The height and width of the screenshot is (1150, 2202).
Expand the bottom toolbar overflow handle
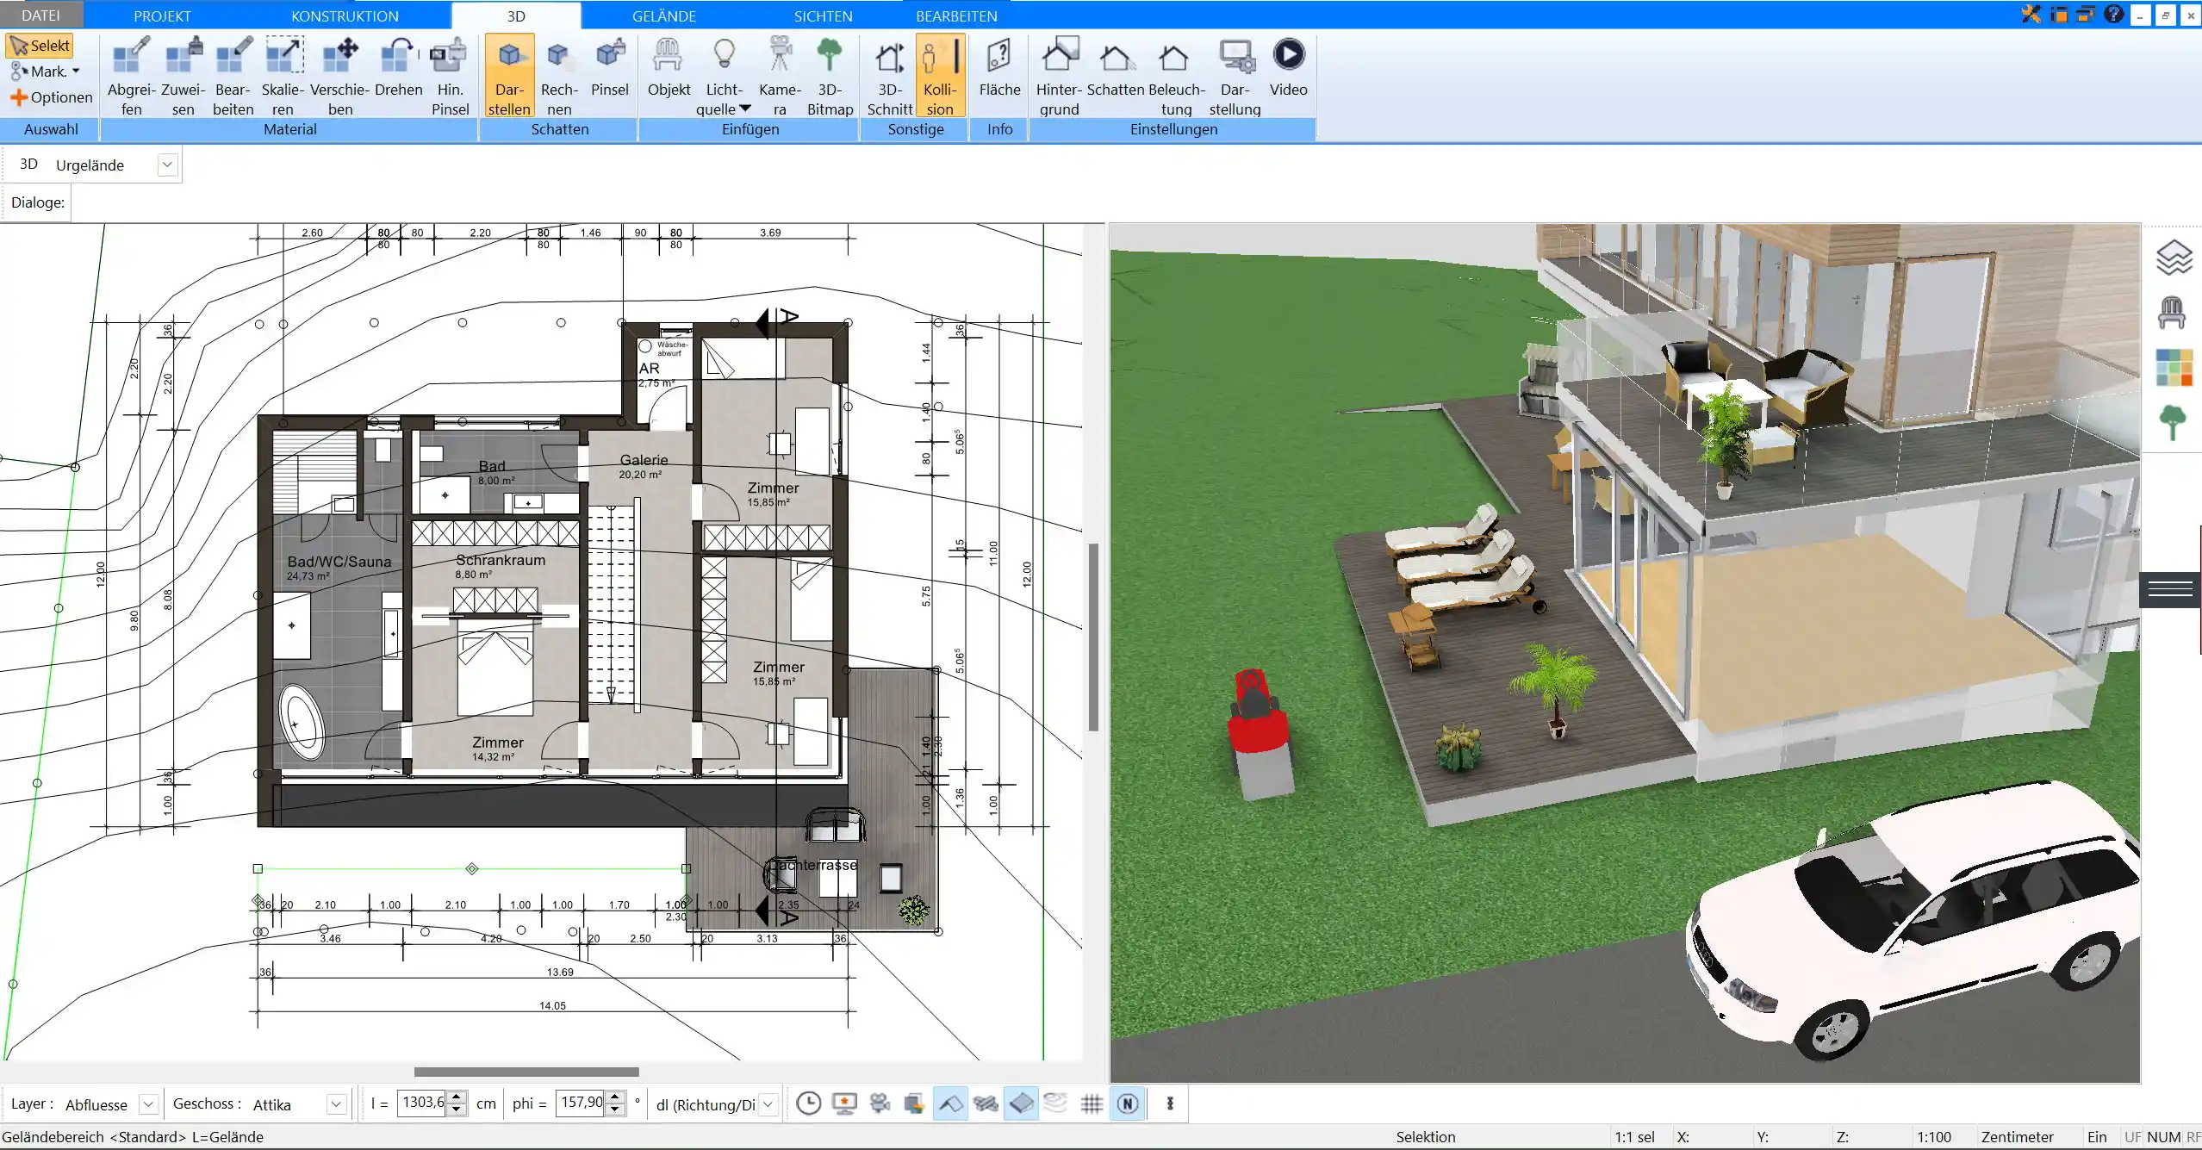click(x=1170, y=1103)
